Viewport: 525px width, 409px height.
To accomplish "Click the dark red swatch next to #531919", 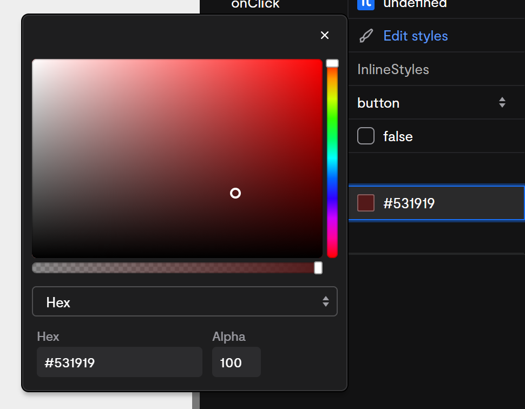I will tap(366, 203).
